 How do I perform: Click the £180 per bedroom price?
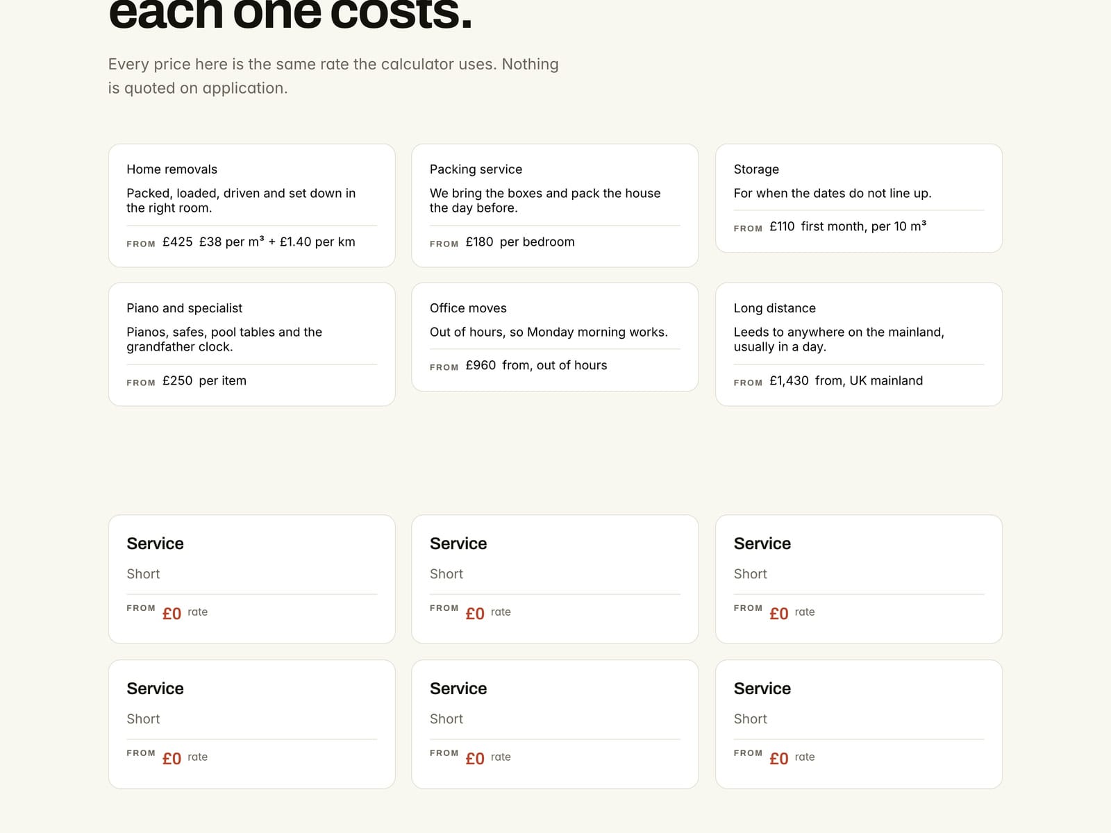coord(479,242)
